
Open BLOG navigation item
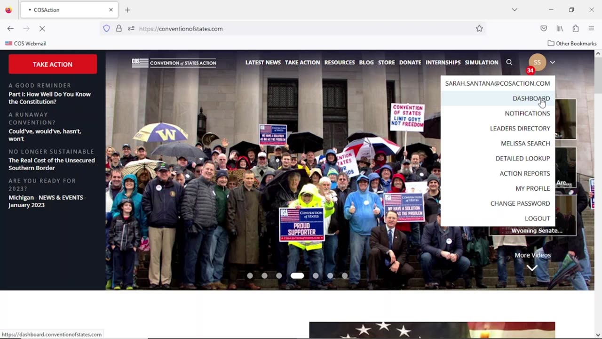366,63
